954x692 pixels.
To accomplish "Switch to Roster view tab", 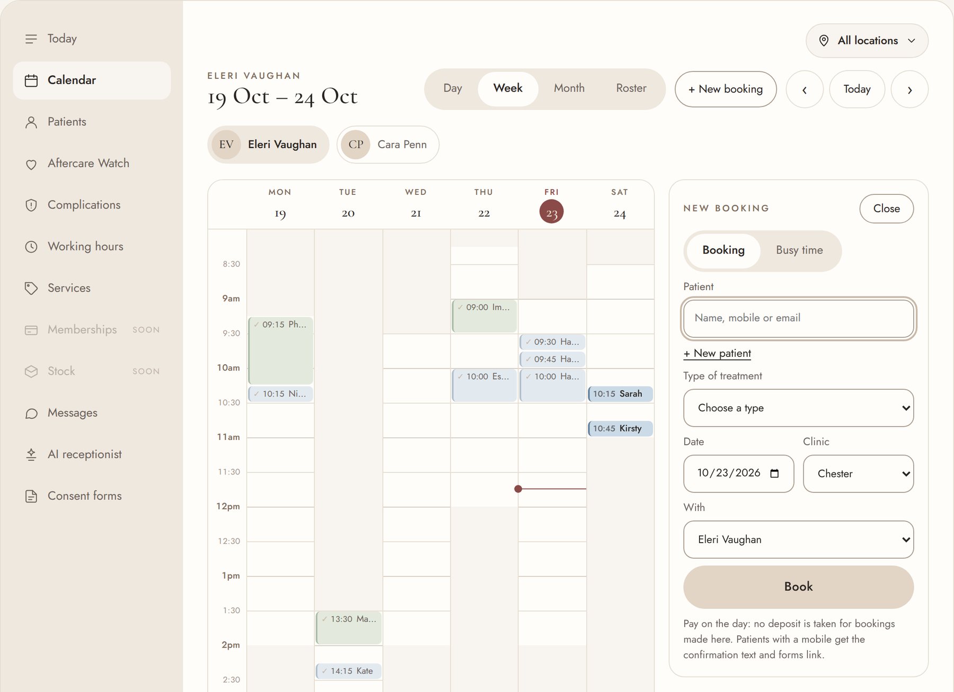I will (x=631, y=89).
